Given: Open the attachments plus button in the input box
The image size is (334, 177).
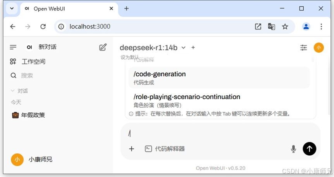Looking at the screenshot, I should (x=132, y=149).
